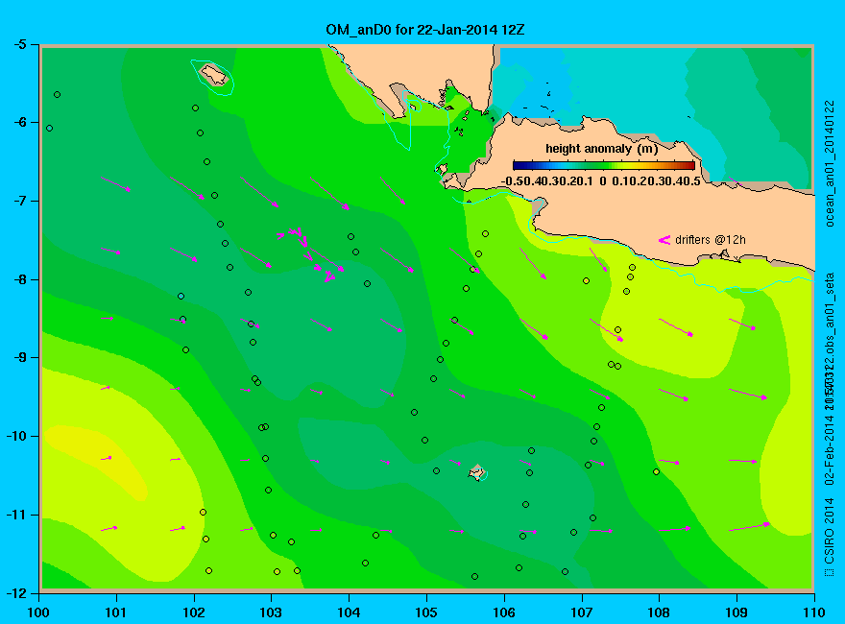Click the small island near 105.6E 10.5S
The height and width of the screenshot is (624, 845).
477,473
